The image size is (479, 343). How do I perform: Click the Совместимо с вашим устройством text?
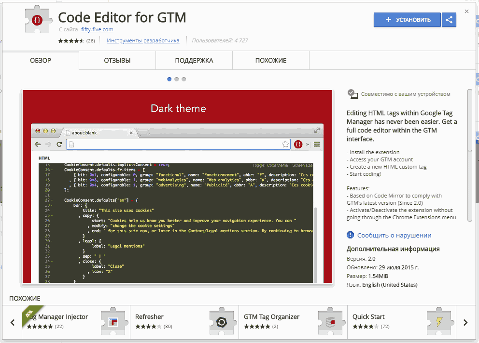(406, 94)
